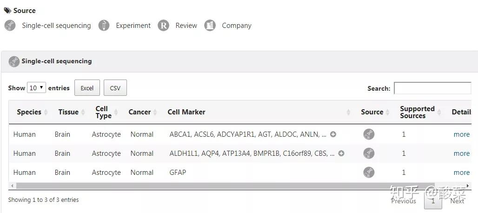
Task: Click source icon in ABCA1 marker row
Action: pyautogui.click(x=369, y=134)
